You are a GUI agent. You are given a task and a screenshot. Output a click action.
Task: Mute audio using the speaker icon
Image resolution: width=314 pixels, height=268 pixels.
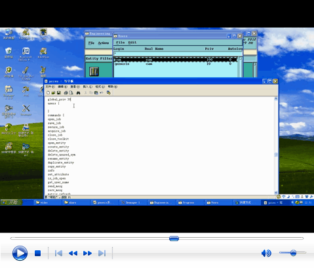[266, 253]
